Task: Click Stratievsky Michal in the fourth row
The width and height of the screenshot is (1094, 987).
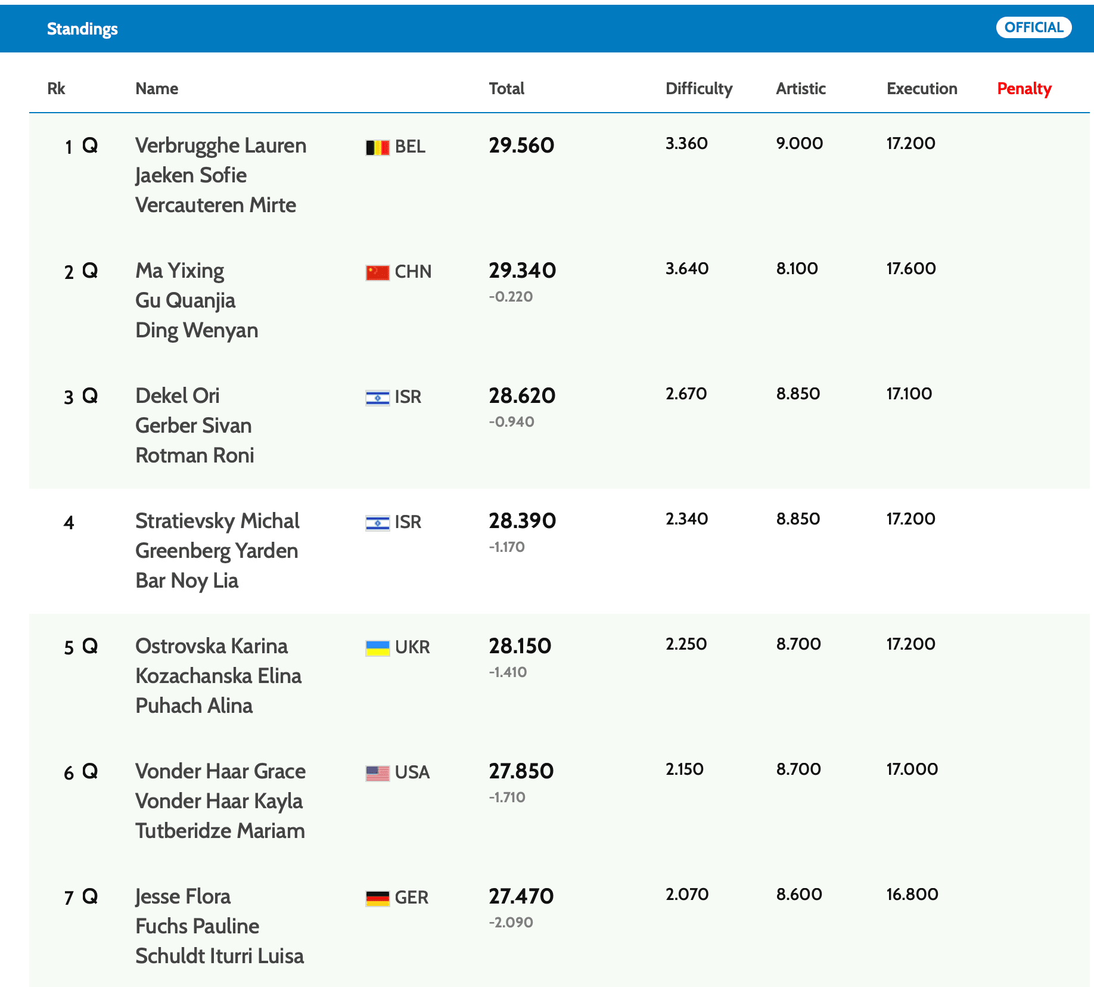Action: point(217,521)
